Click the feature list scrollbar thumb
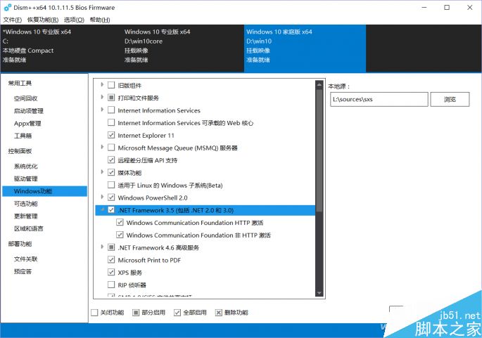Screen dimensions: 482x338 point(319,150)
